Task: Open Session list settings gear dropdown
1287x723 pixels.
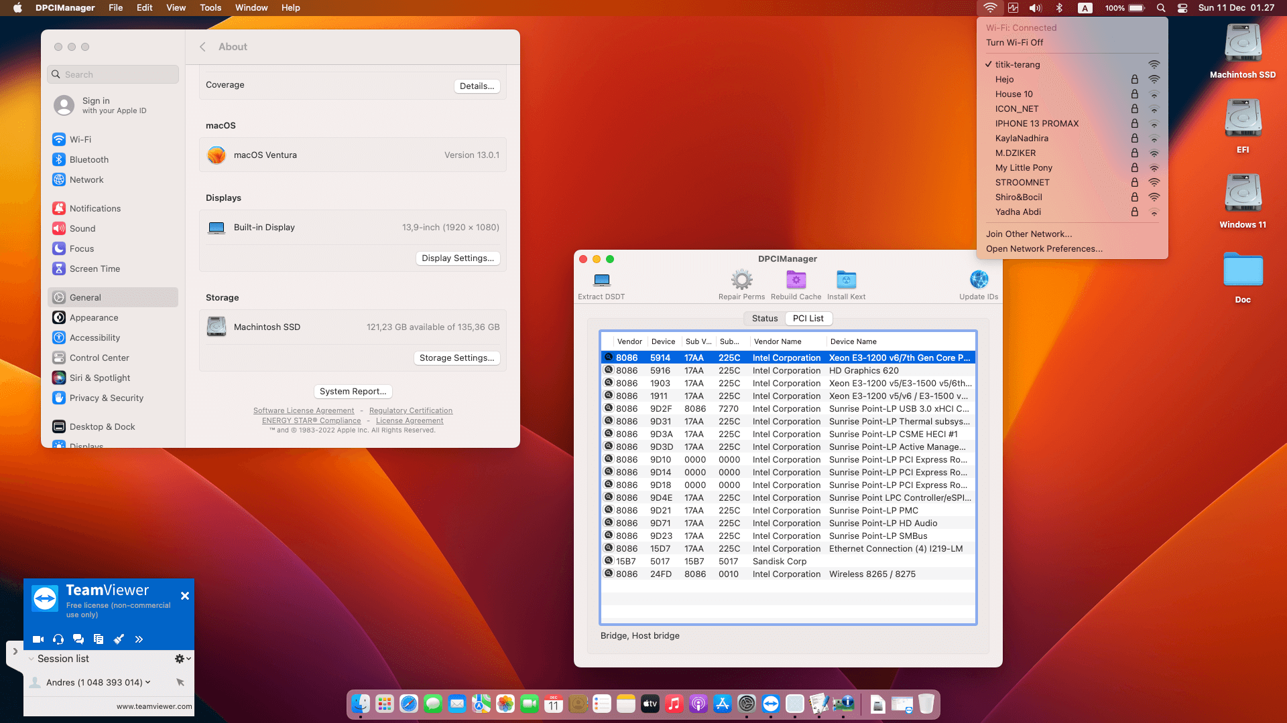Action: coord(182,659)
